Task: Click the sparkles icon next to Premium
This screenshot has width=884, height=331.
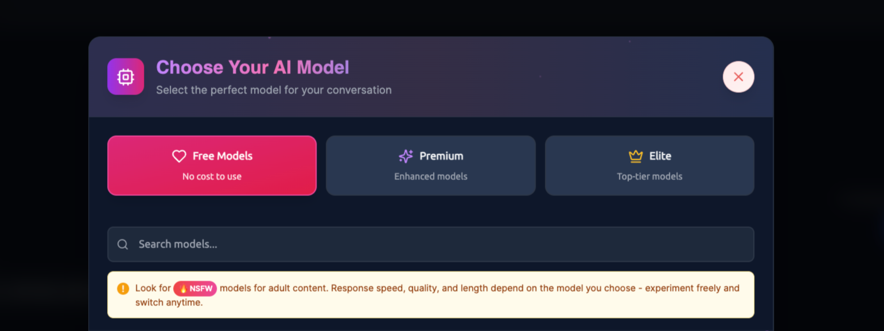Action: pos(406,156)
